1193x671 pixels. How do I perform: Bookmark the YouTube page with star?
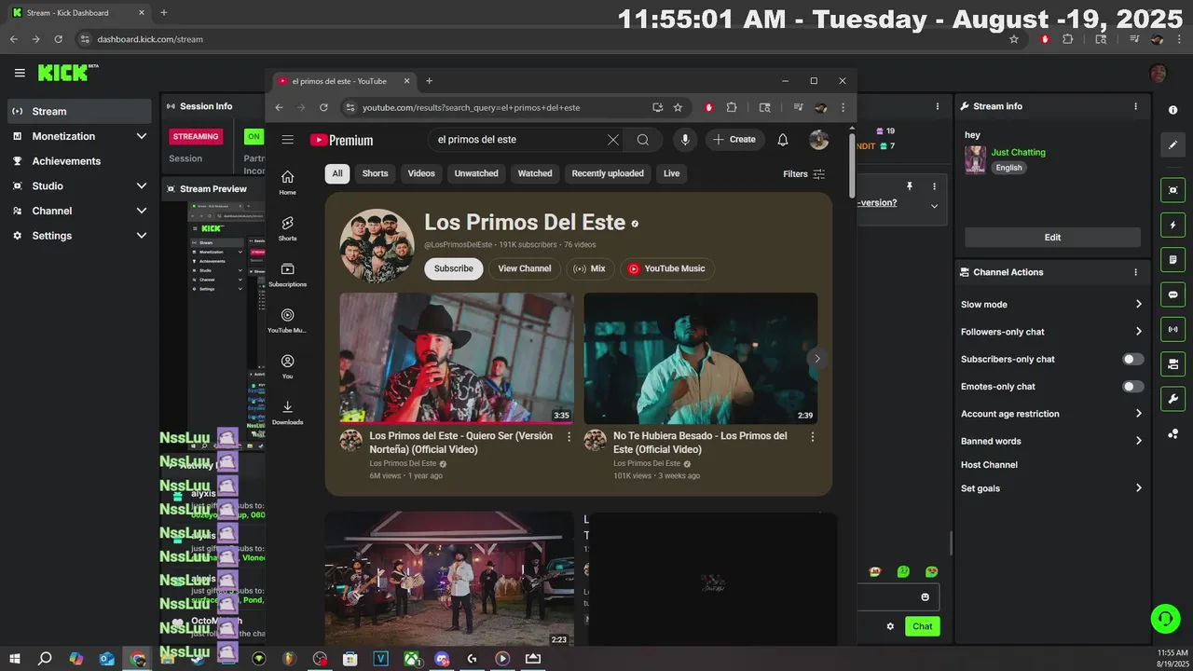678,107
